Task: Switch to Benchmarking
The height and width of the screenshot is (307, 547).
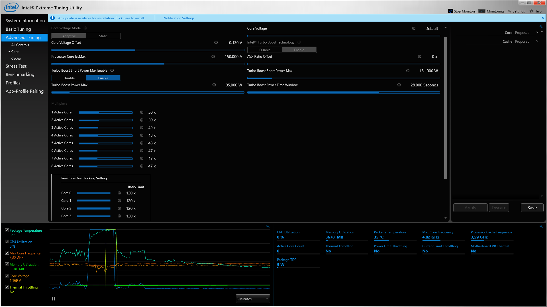Action: pyautogui.click(x=20, y=74)
